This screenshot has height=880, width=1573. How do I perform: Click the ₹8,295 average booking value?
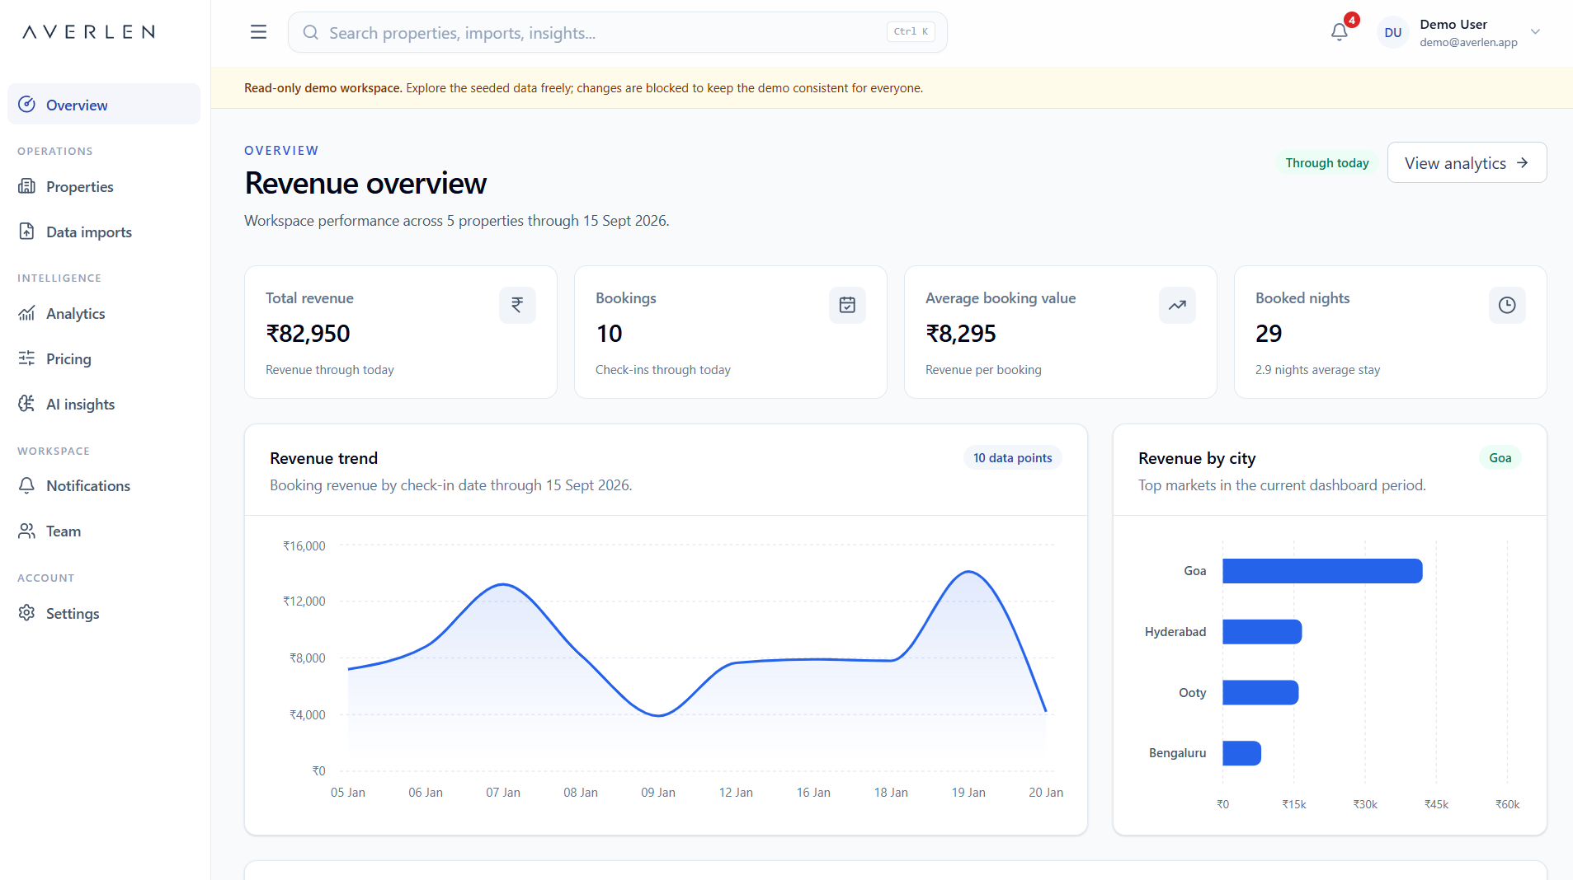[961, 334]
